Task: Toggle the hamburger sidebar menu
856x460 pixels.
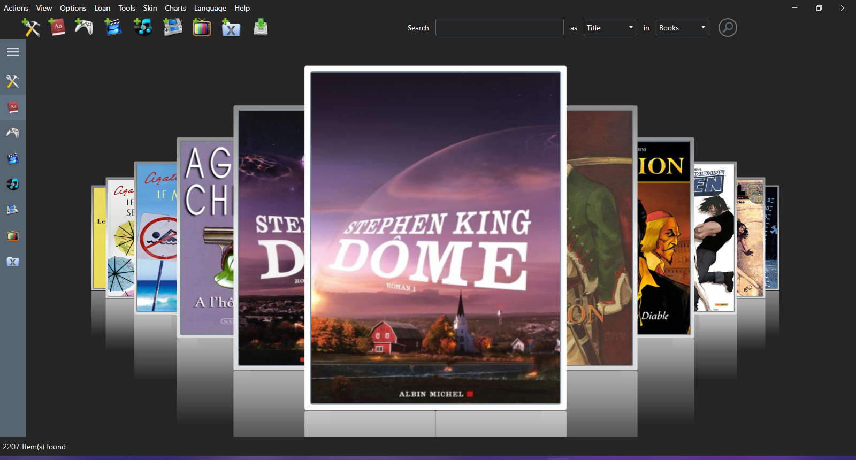Action: tap(13, 52)
